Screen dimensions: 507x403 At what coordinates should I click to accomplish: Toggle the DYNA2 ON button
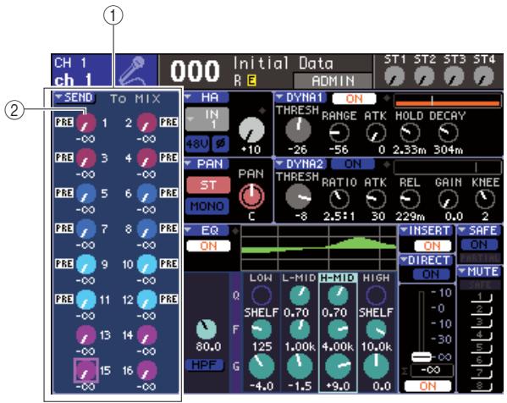(x=353, y=164)
